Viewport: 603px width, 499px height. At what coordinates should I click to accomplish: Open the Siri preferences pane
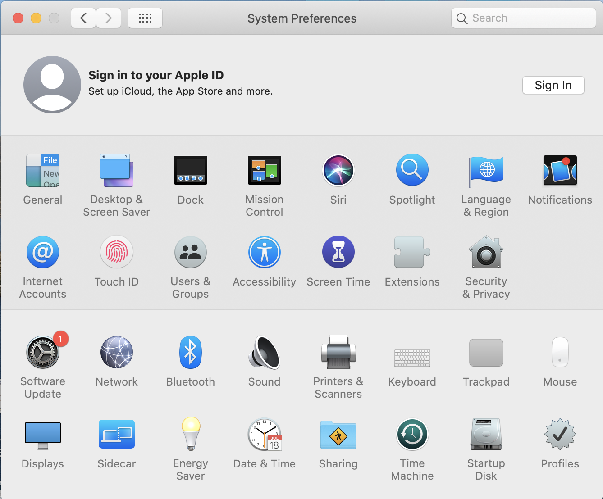point(338,171)
